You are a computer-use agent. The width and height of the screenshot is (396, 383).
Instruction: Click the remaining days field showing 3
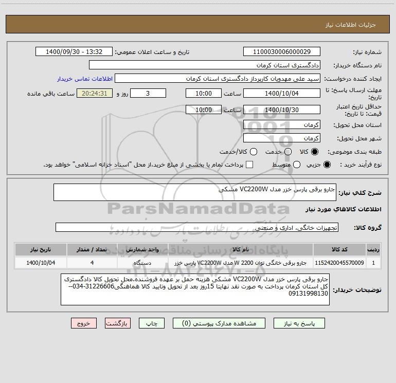[x=148, y=93]
